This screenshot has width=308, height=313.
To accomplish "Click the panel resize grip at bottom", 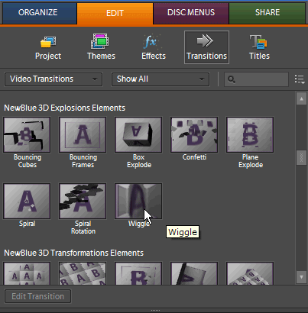I will (x=155, y=311).
